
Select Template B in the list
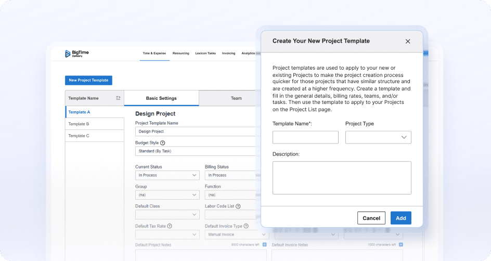point(95,124)
